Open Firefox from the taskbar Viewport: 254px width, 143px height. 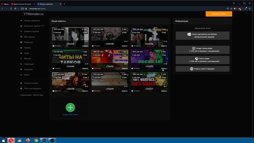[x=28, y=140]
